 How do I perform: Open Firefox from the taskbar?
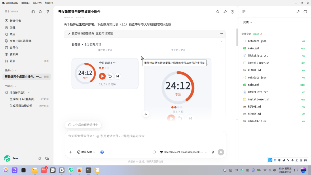click(79, 170)
